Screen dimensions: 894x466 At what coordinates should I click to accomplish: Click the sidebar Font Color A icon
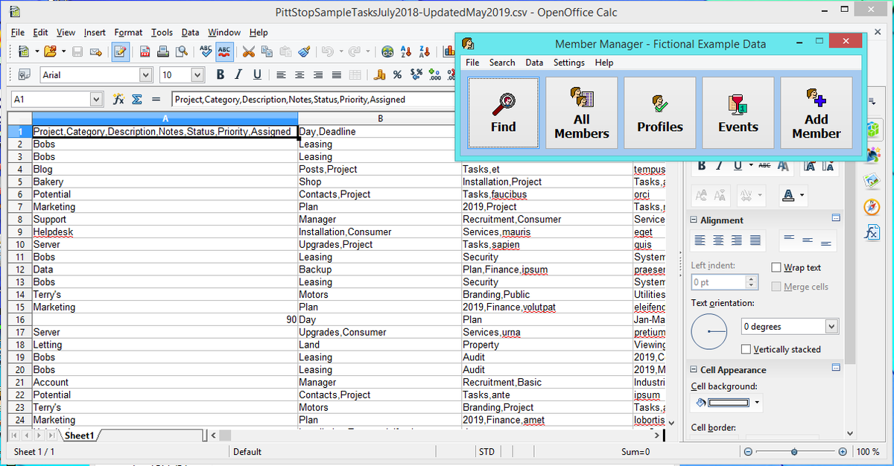tap(789, 195)
